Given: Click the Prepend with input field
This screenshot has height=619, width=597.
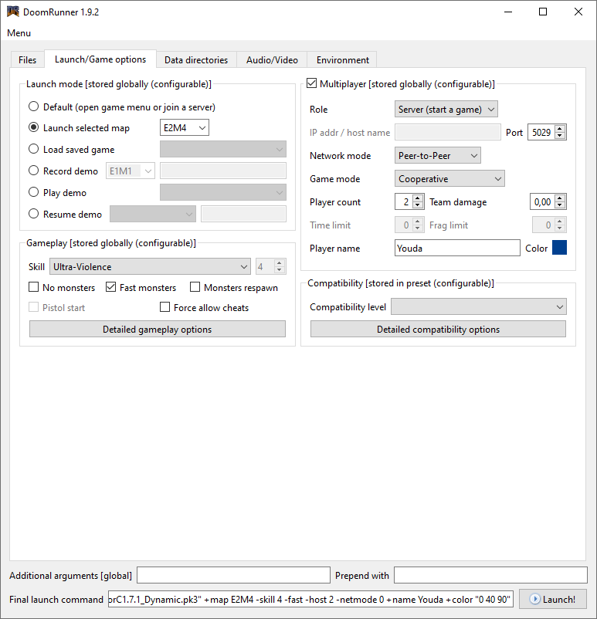Looking at the screenshot, I should click(490, 575).
